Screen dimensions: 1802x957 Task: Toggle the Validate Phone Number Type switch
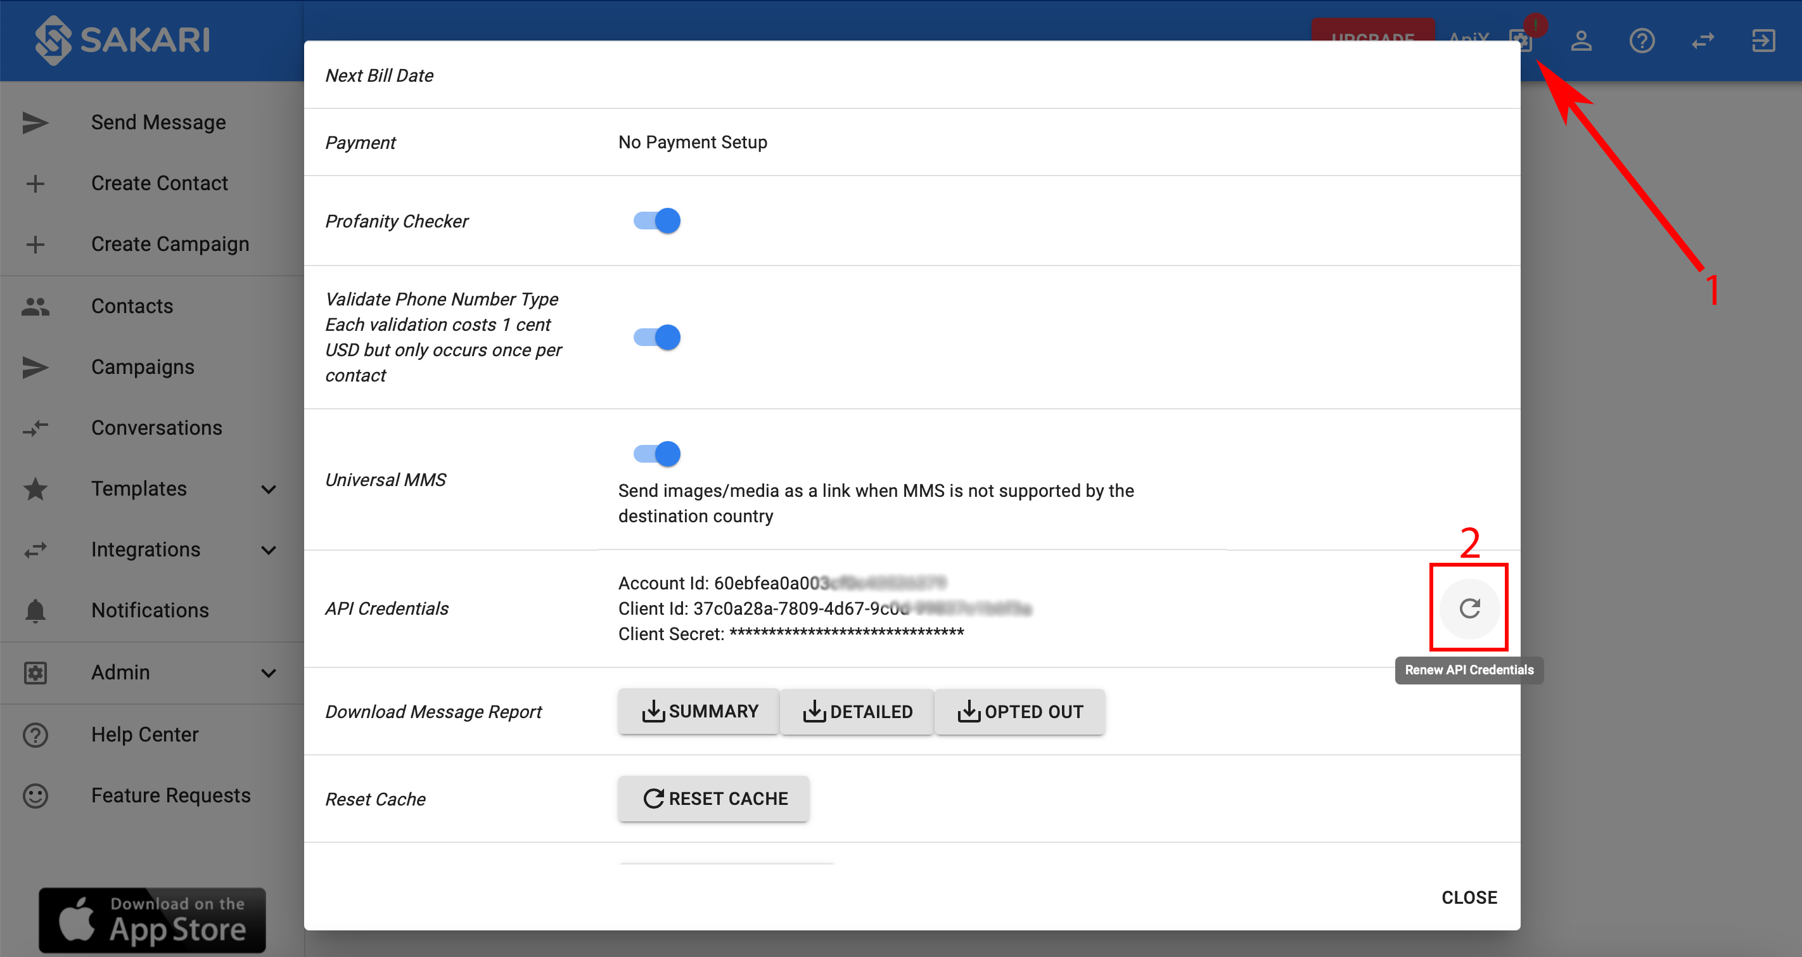click(x=657, y=337)
